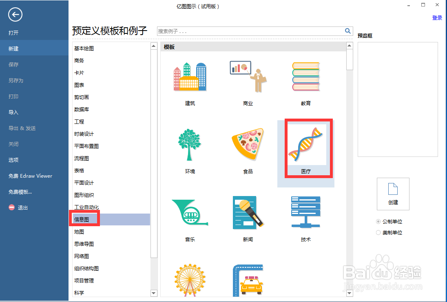Click the back arrow circle icon
Screen dimensions: 447x302
(x=15, y=15)
